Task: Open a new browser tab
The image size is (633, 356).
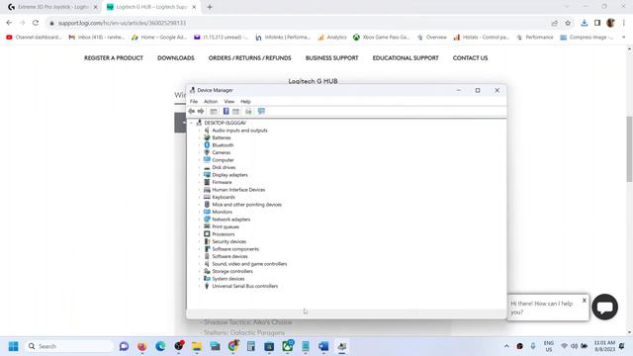Action: [x=210, y=7]
